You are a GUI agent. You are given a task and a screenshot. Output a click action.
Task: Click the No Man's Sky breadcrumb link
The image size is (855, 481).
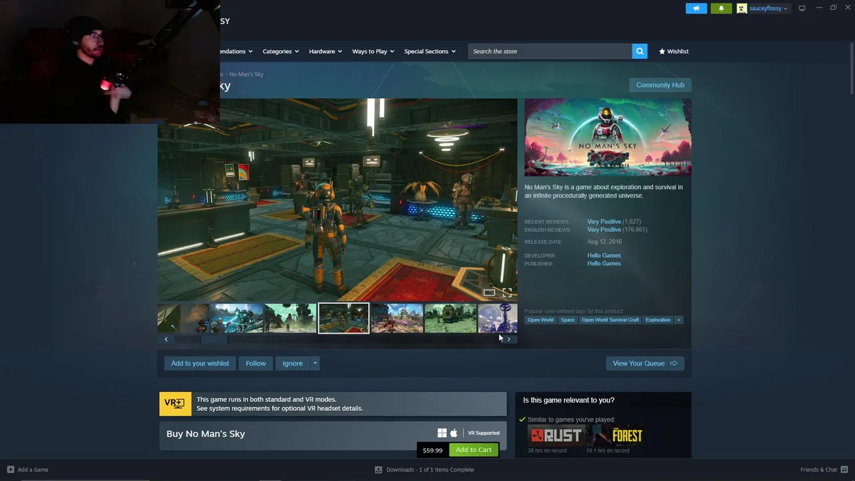(246, 74)
